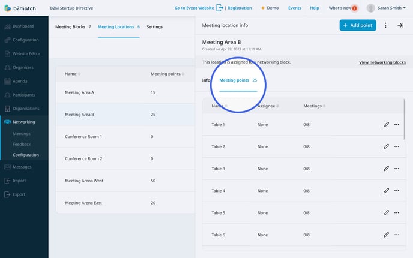This screenshot has height=258, width=413.
Task: Click the b2match logo
Action: [20, 8]
